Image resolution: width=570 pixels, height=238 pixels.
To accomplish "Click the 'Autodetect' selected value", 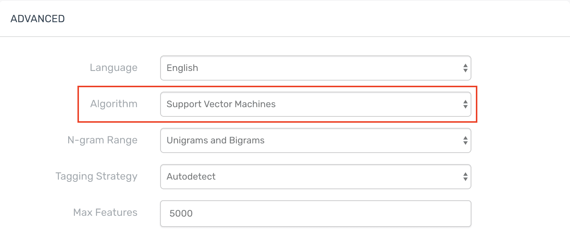I will (191, 177).
